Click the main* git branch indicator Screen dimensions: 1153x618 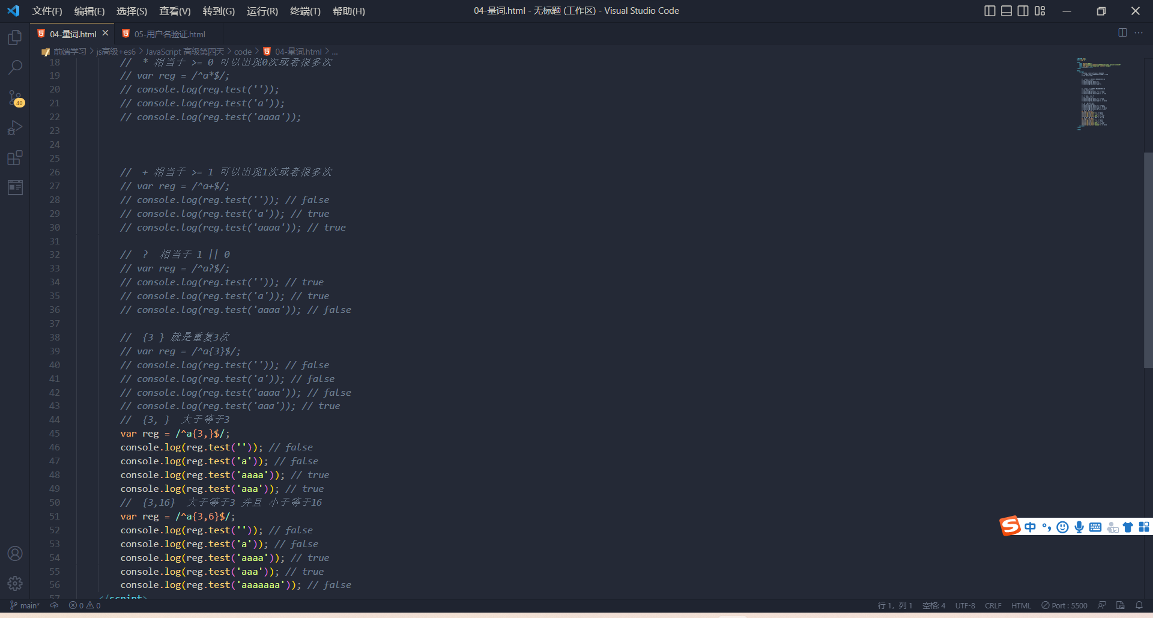[25, 605]
